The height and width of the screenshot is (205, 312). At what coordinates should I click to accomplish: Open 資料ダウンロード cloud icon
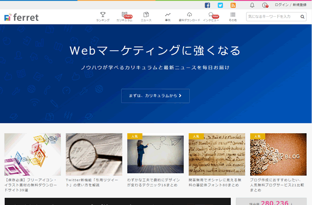tap(189, 15)
